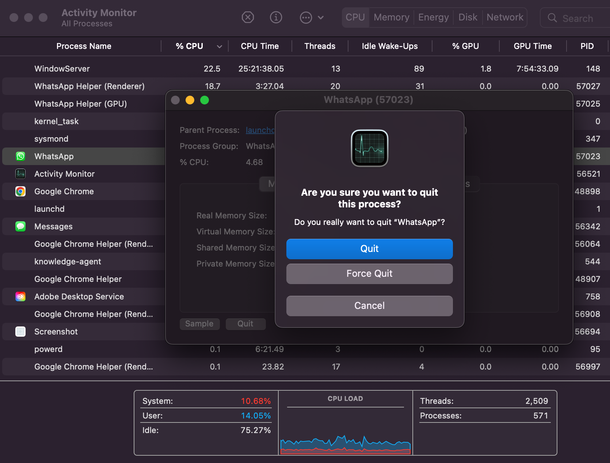Click the Google Chrome icon in process list
This screenshot has width=610, height=463.
coord(20,191)
